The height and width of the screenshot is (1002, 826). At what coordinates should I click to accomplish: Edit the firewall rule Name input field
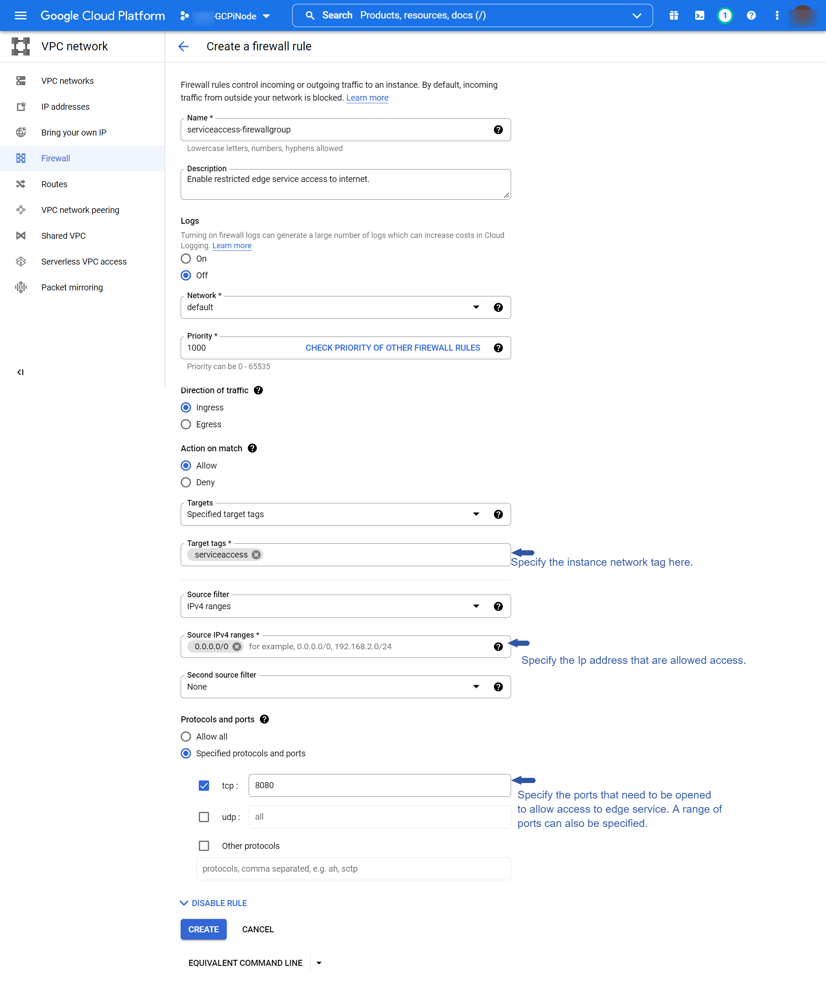339,130
